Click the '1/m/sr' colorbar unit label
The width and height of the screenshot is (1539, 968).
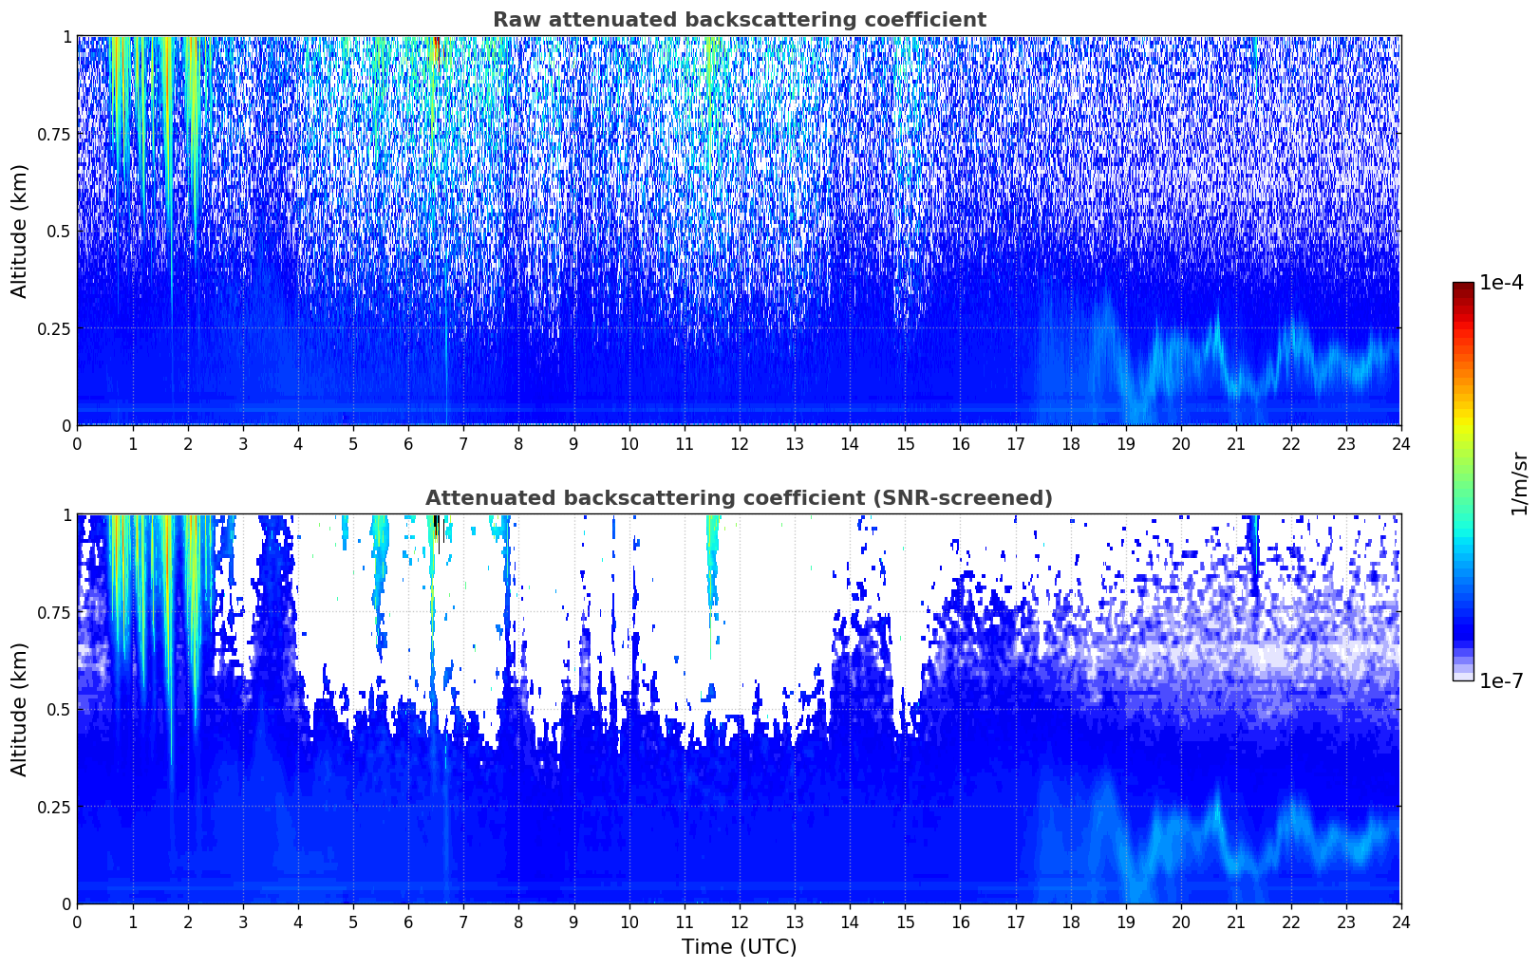pyautogui.click(x=1519, y=483)
